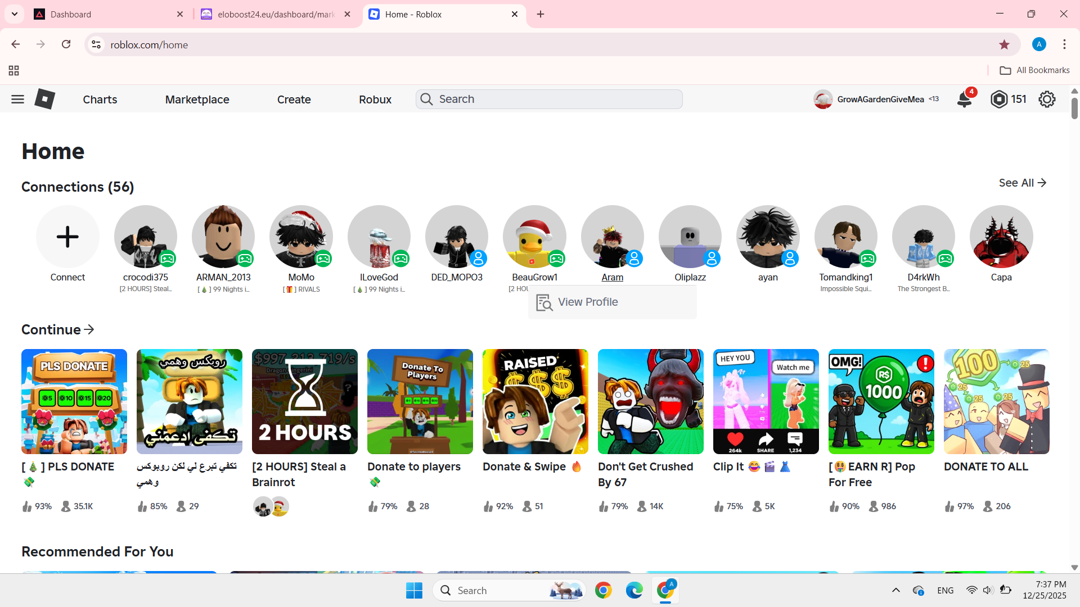1080x607 pixels.
Task: Open the ENG language indicator
Action: click(946, 591)
